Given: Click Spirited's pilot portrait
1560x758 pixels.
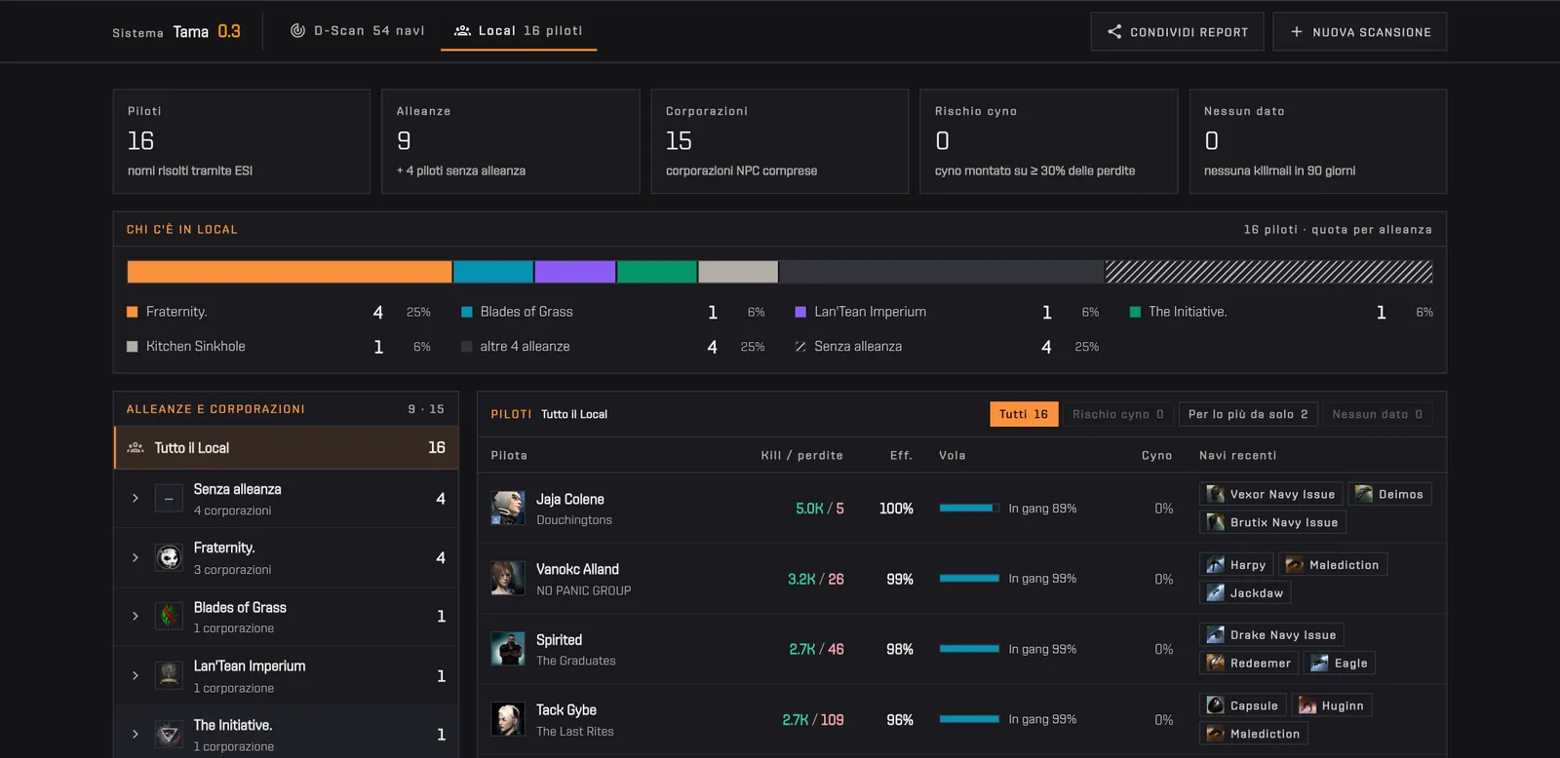Looking at the screenshot, I should click(508, 649).
